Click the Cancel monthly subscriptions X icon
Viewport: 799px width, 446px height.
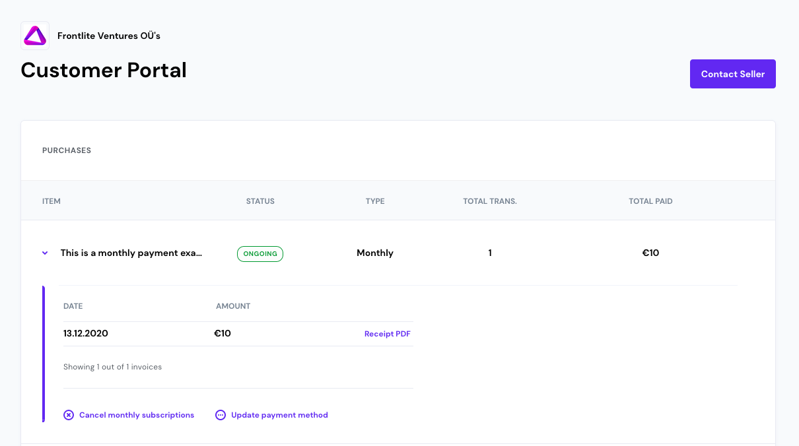[x=69, y=415]
